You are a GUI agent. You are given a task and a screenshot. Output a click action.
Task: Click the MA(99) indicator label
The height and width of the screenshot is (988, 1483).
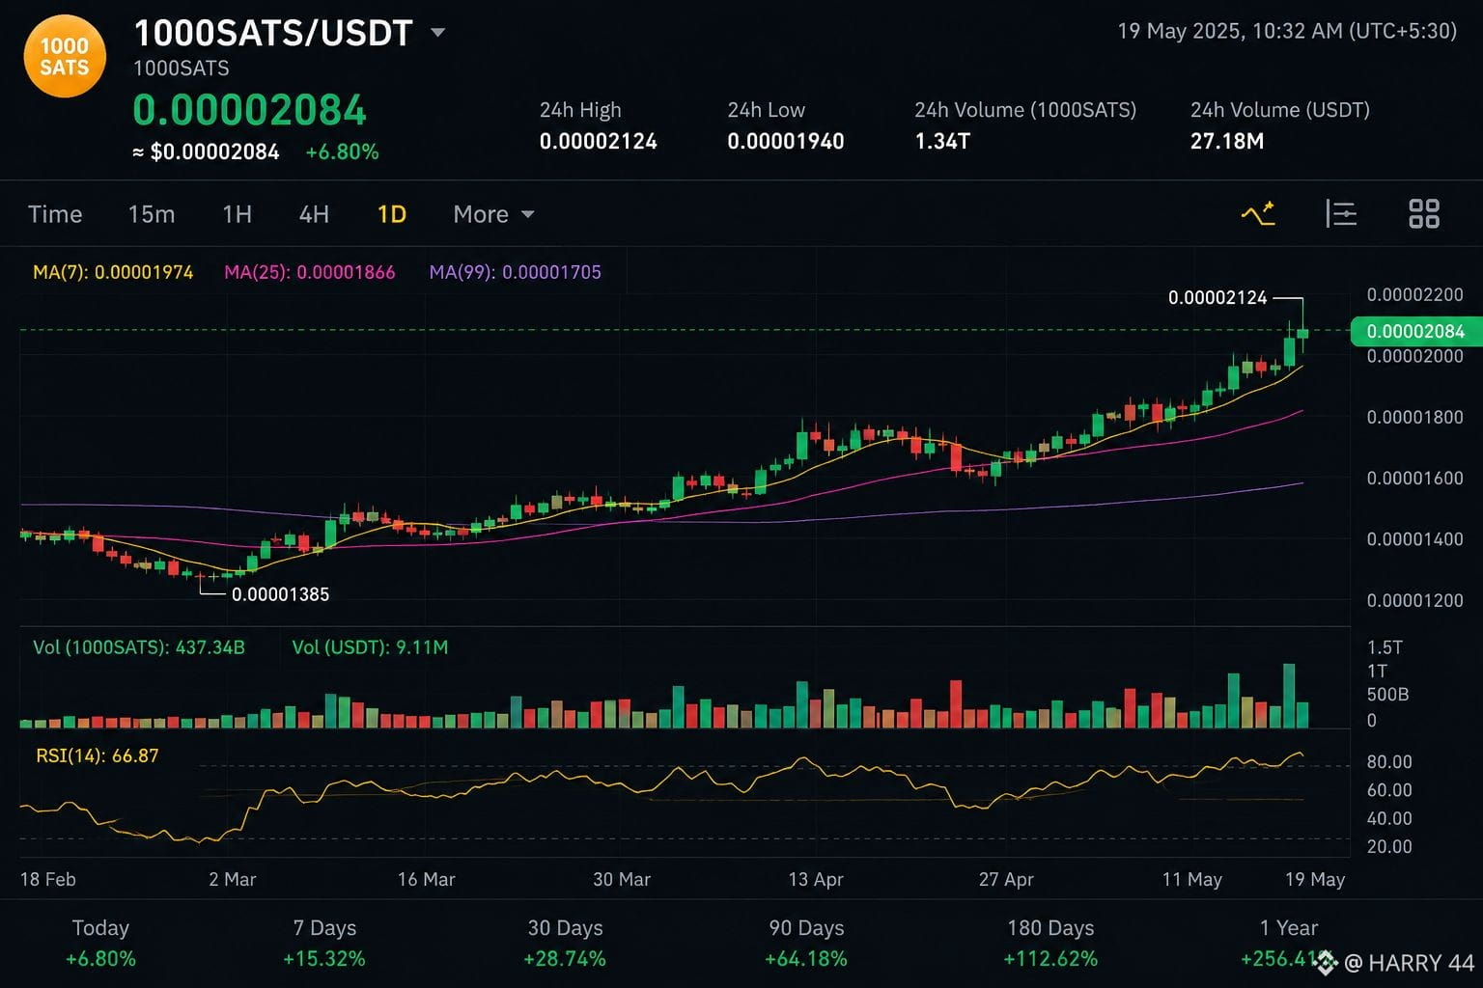tap(516, 272)
